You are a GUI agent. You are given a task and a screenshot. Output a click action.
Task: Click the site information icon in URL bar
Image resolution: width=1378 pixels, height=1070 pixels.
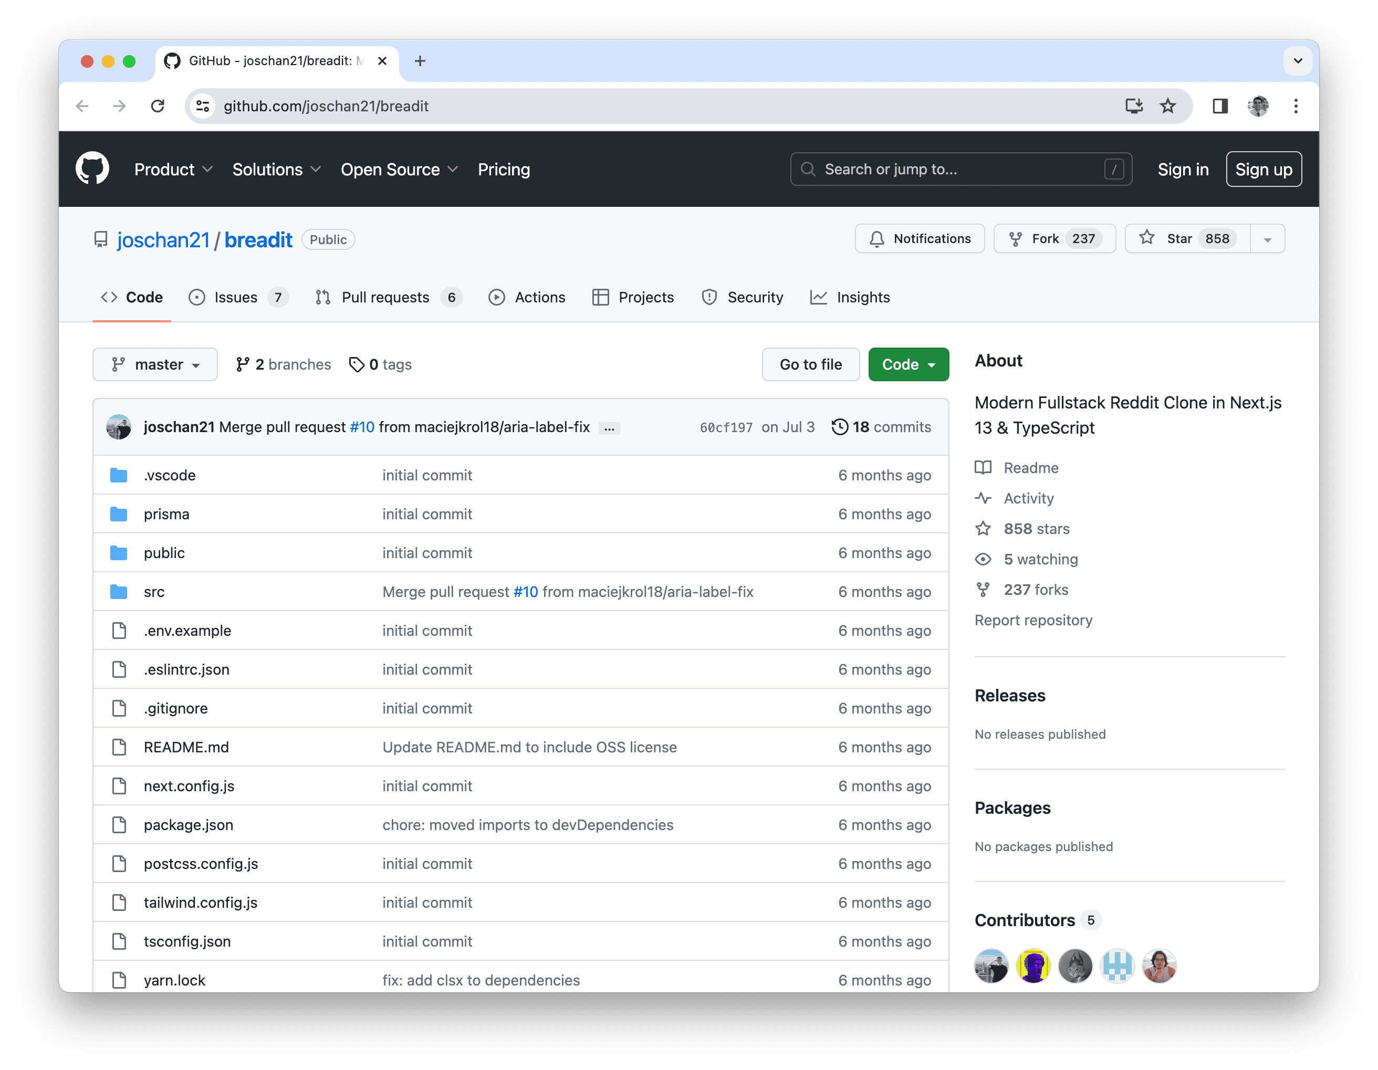[x=203, y=106]
